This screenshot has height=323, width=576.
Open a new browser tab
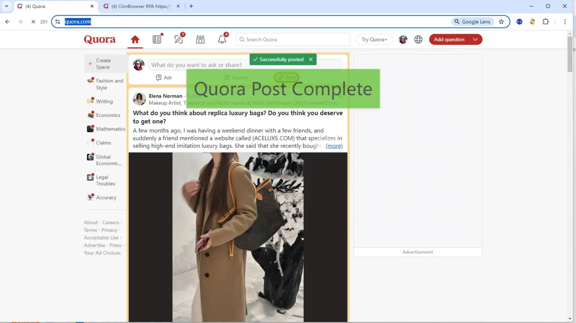click(x=191, y=6)
